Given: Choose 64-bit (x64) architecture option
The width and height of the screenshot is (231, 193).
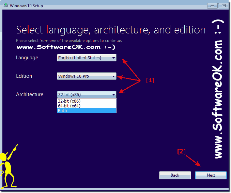Looking at the screenshot, I should point(87,106).
